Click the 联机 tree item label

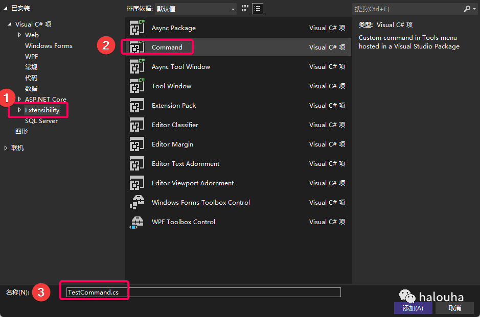17,148
